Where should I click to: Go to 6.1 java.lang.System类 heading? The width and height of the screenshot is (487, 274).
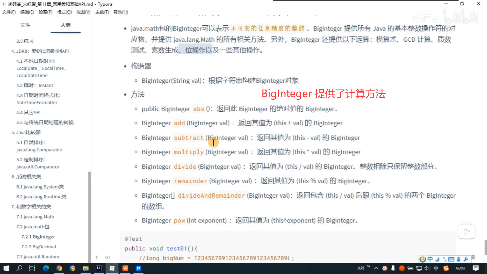40,187
